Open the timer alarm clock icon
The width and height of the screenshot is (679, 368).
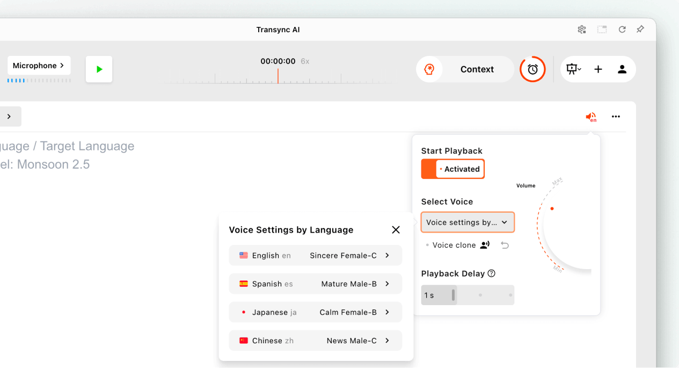[532, 69]
